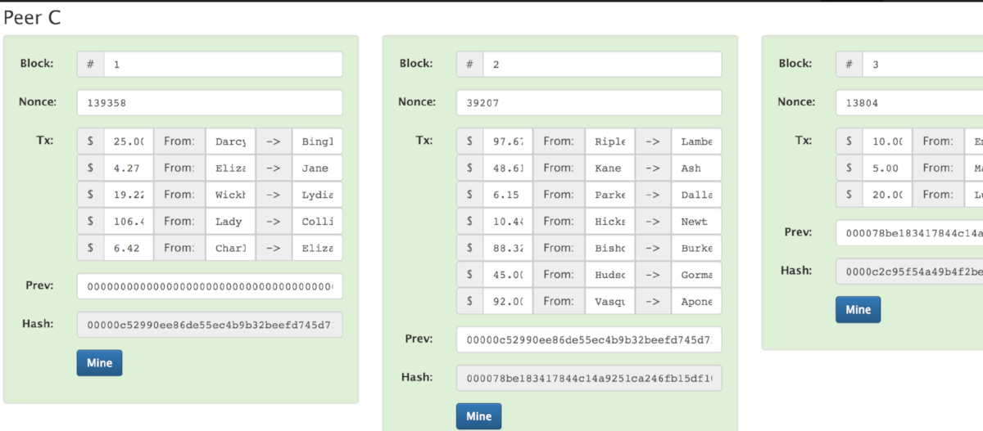Edit amount 97.67 in Block 2

(508, 141)
